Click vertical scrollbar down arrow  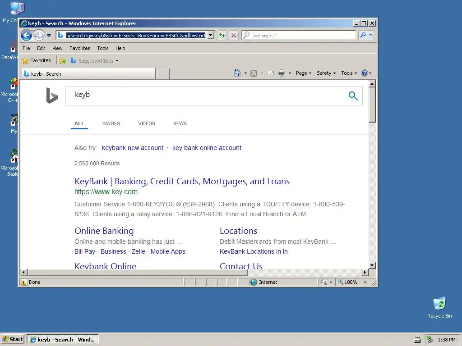point(372,265)
